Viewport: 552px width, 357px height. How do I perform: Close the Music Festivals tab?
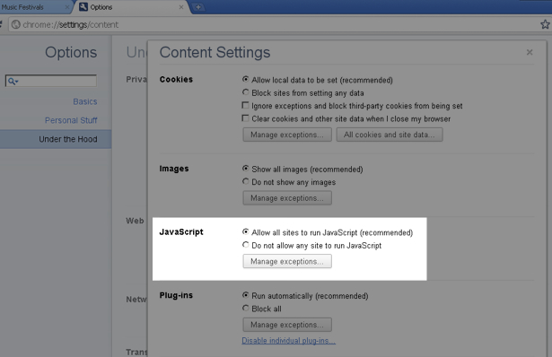click(67, 7)
